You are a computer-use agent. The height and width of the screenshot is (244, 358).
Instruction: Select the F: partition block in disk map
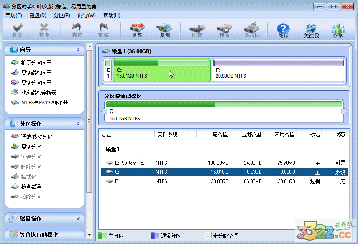coord(278,70)
